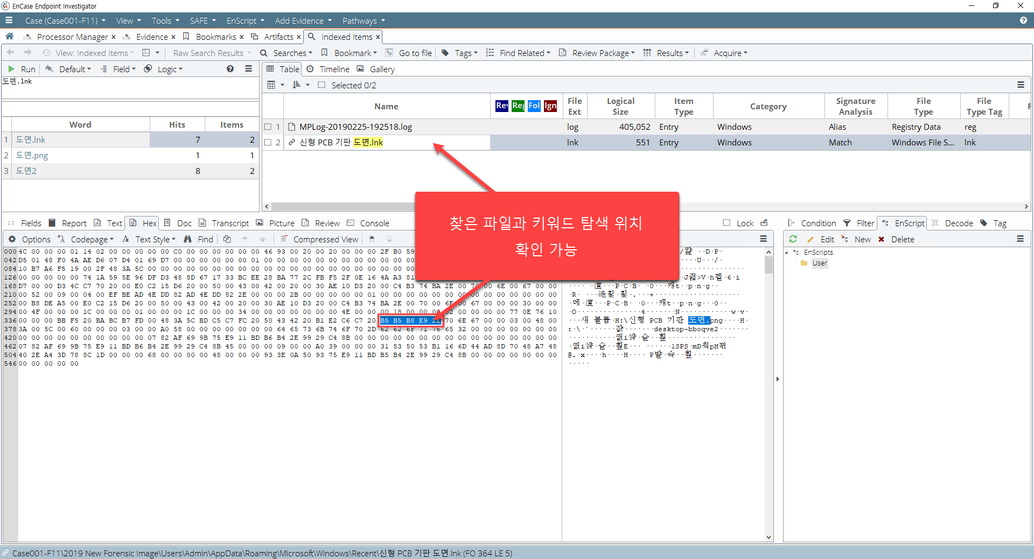
Task: Open the Find Related dropdown
Action: tap(518, 53)
